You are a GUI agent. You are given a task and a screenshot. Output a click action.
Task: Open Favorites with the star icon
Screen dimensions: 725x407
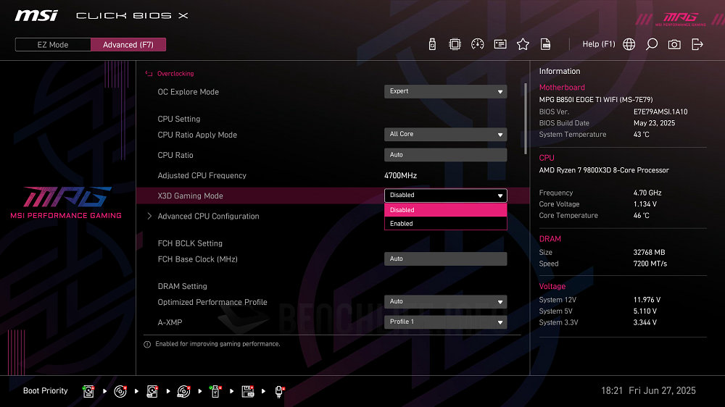523,44
